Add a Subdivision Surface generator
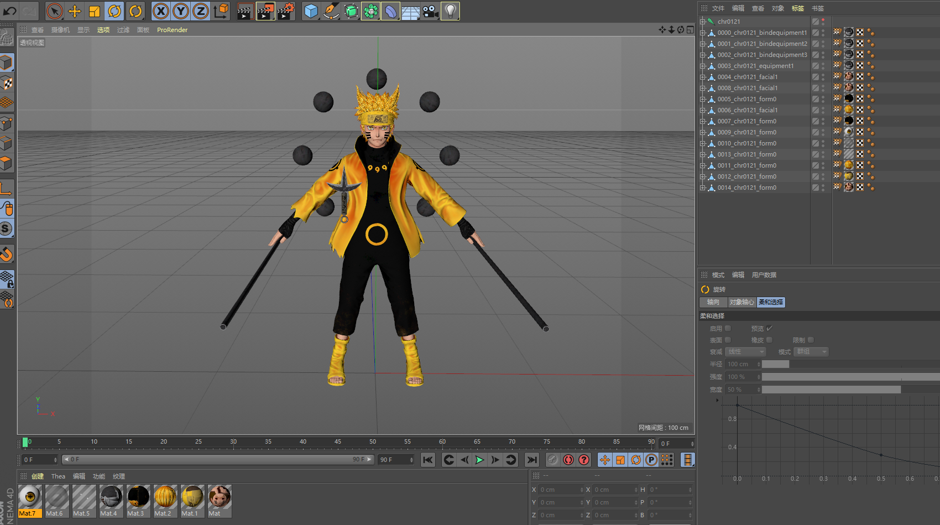 [351, 11]
